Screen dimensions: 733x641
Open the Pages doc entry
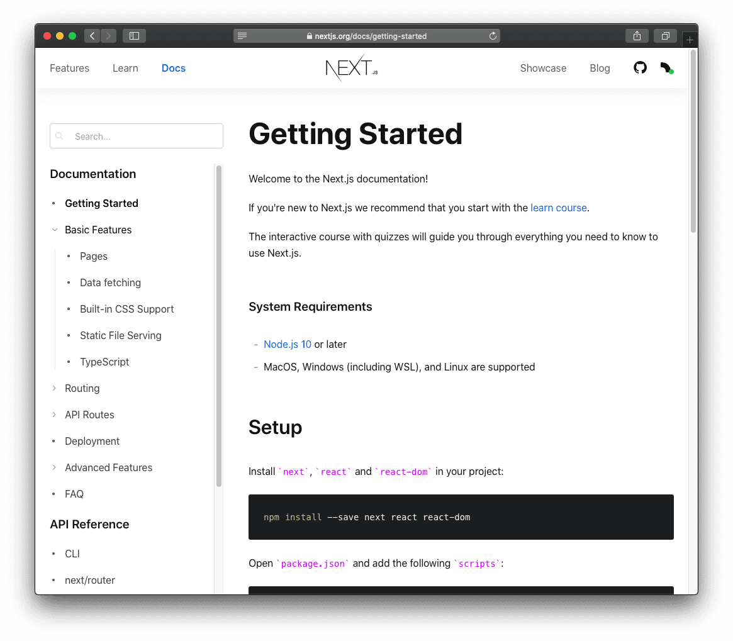94,256
